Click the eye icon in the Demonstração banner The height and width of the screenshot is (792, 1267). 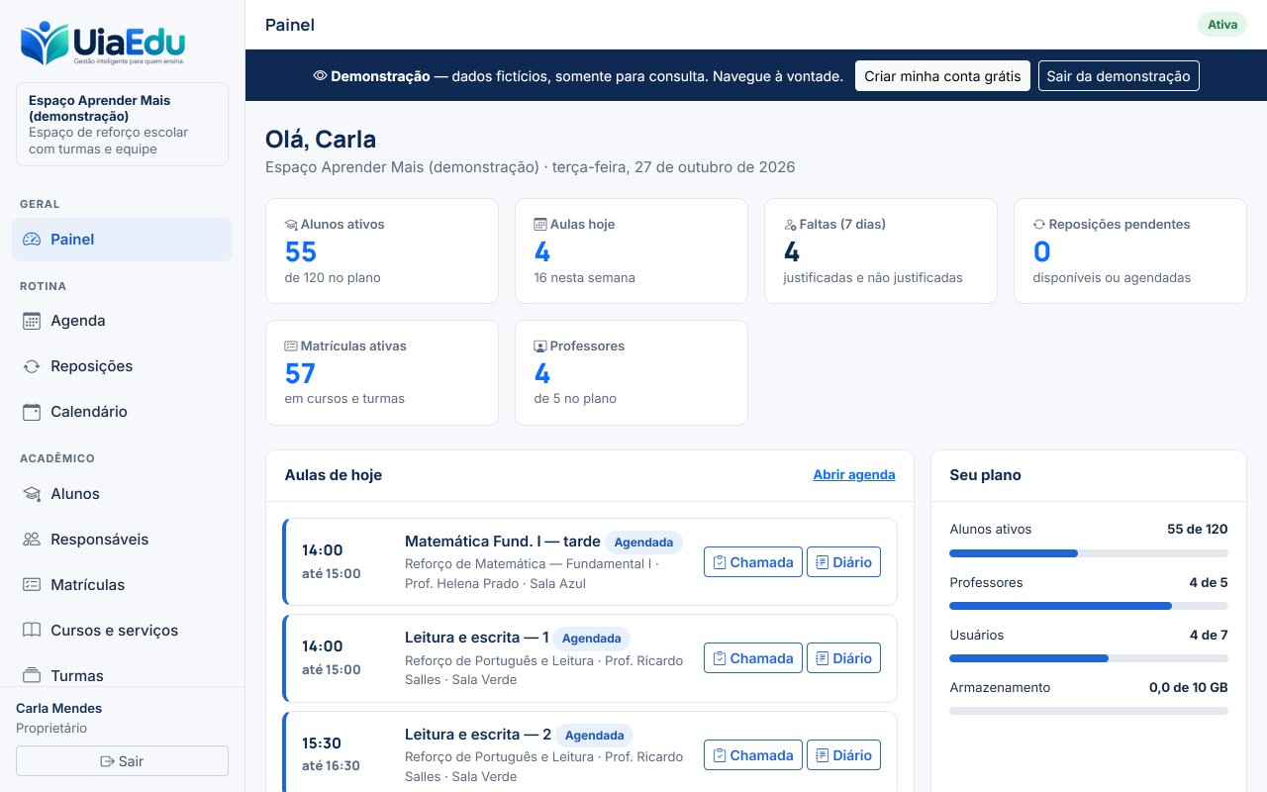point(320,76)
